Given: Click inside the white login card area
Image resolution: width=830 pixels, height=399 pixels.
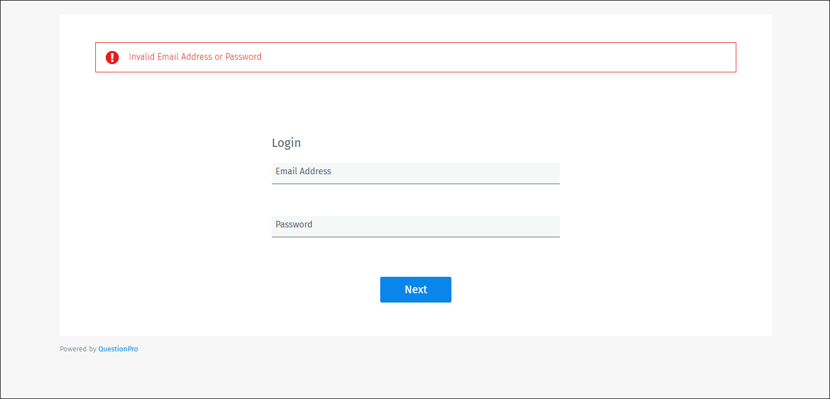Looking at the screenshot, I should coord(415,110).
